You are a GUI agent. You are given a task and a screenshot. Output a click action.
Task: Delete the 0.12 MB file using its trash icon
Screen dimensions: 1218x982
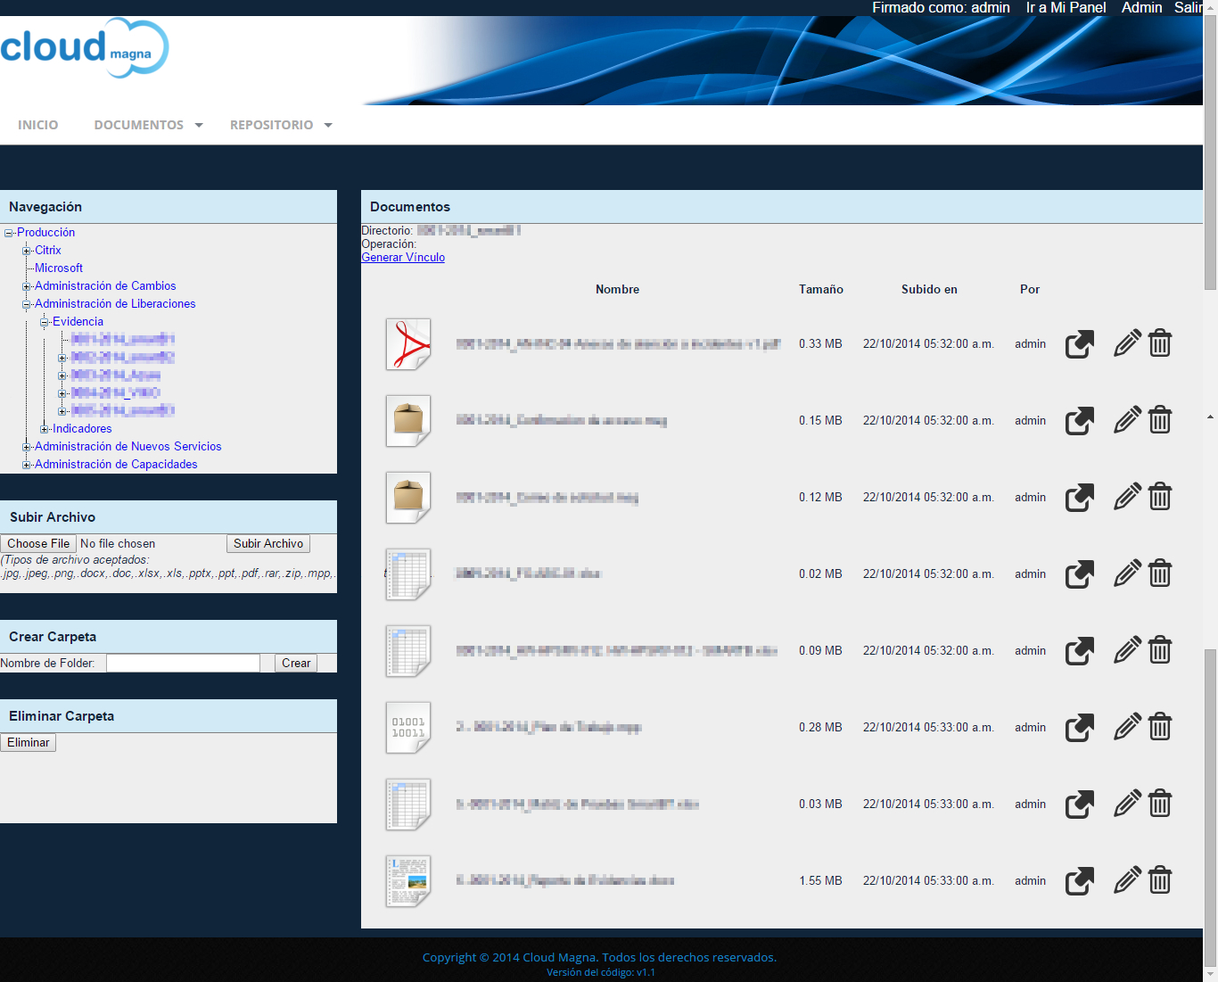[1160, 497]
